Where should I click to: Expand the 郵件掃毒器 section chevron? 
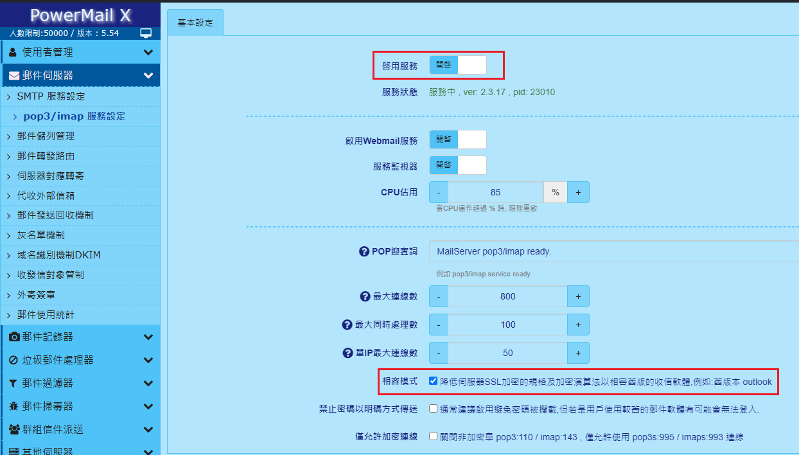pos(148,406)
